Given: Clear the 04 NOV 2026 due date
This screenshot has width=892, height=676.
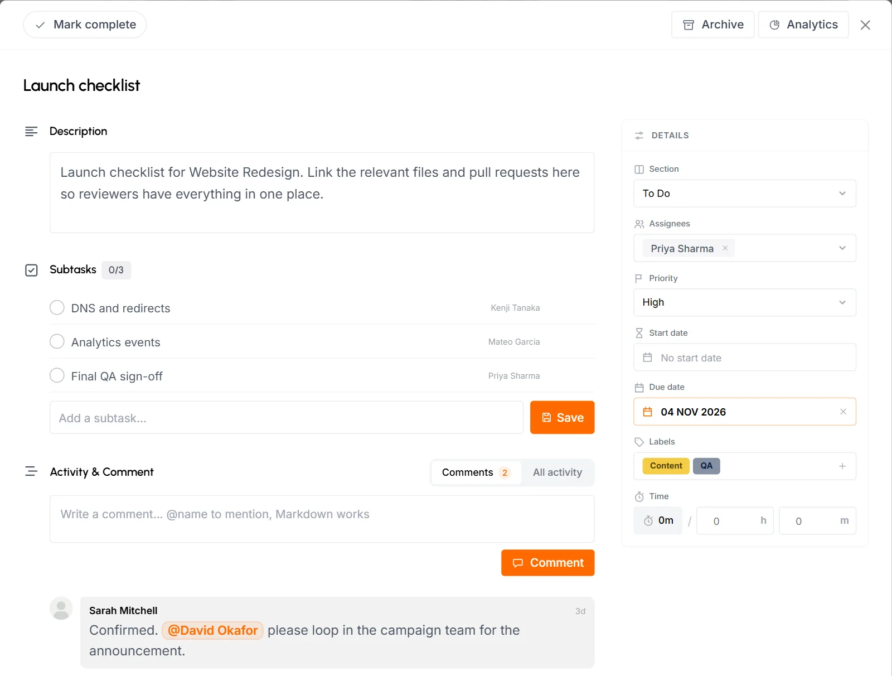Looking at the screenshot, I should pos(843,412).
